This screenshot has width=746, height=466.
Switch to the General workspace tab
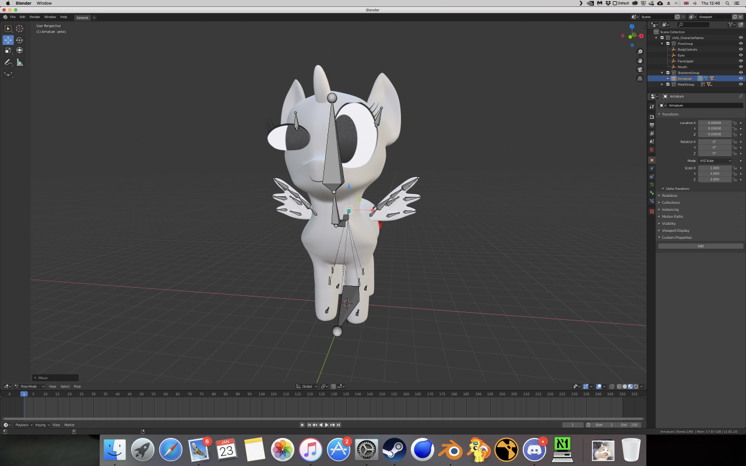coord(82,17)
